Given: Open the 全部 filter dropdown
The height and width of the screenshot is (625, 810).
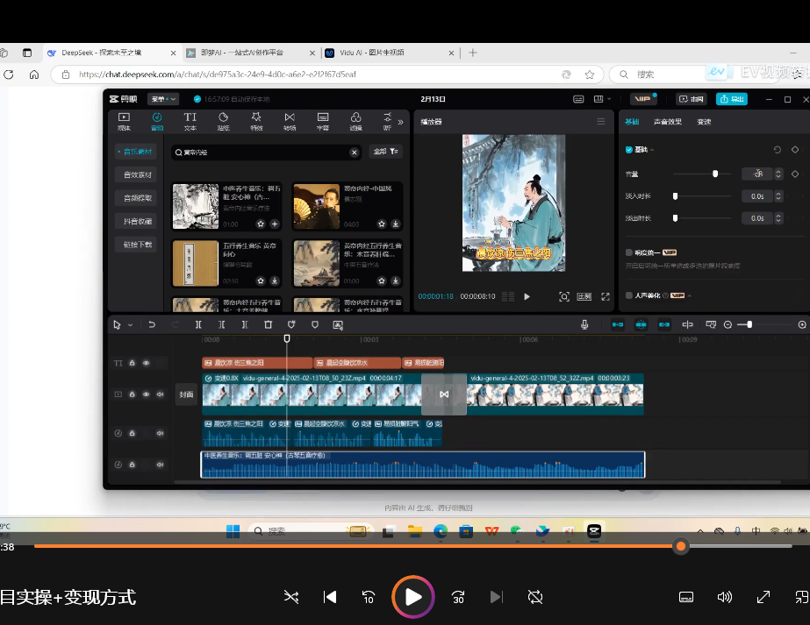Looking at the screenshot, I should pyautogui.click(x=385, y=152).
